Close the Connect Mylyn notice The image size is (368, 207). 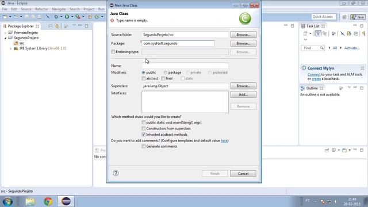pos(362,68)
